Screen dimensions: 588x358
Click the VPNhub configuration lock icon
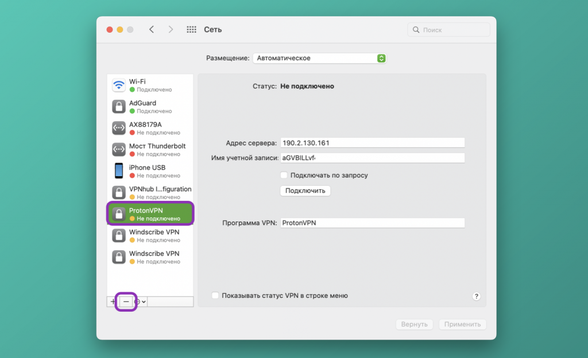(x=119, y=192)
